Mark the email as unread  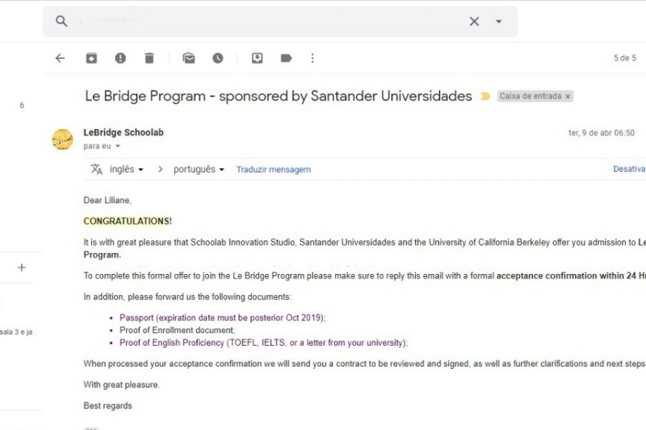[x=189, y=58]
